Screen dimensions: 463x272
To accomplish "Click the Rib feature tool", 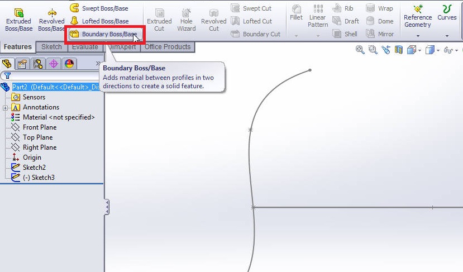I will click(343, 8).
